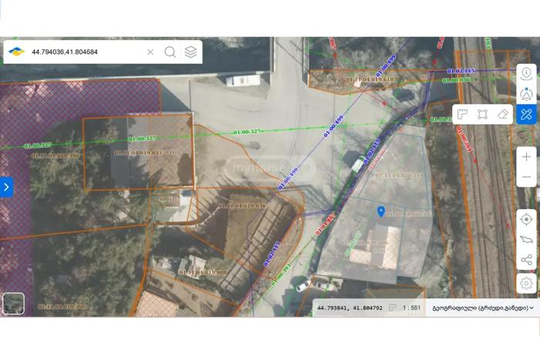Click the north compass navigation icon

(527, 94)
